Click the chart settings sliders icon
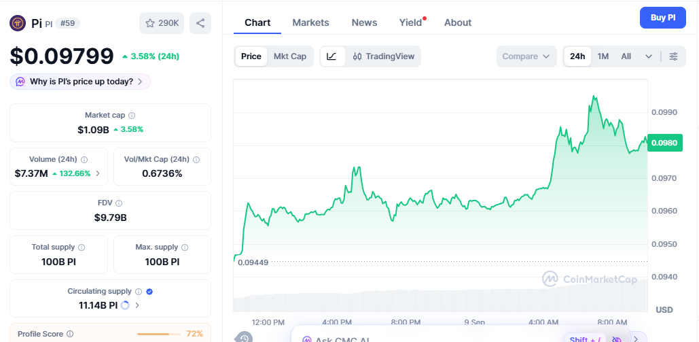The height and width of the screenshot is (342, 699). pos(674,56)
